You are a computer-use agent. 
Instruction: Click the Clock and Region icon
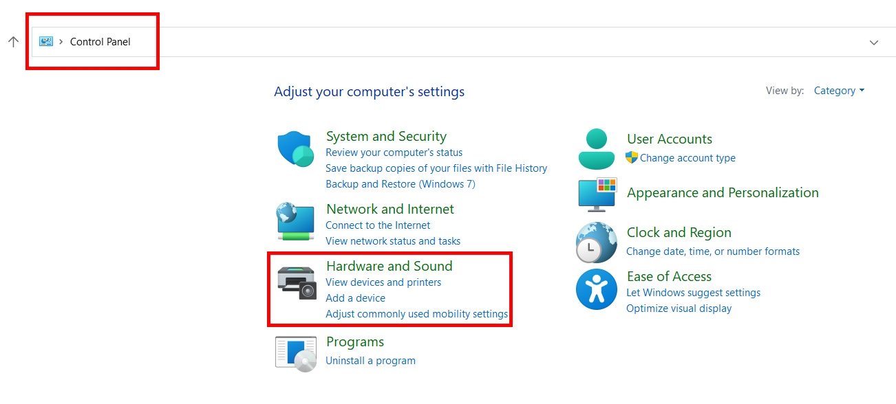(596, 242)
